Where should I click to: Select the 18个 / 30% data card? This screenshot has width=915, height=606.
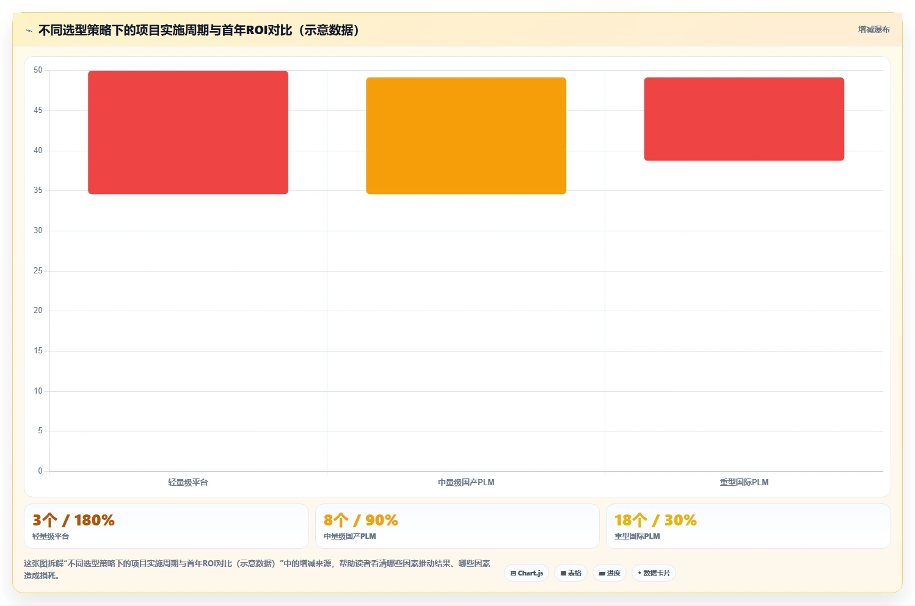(748, 526)
